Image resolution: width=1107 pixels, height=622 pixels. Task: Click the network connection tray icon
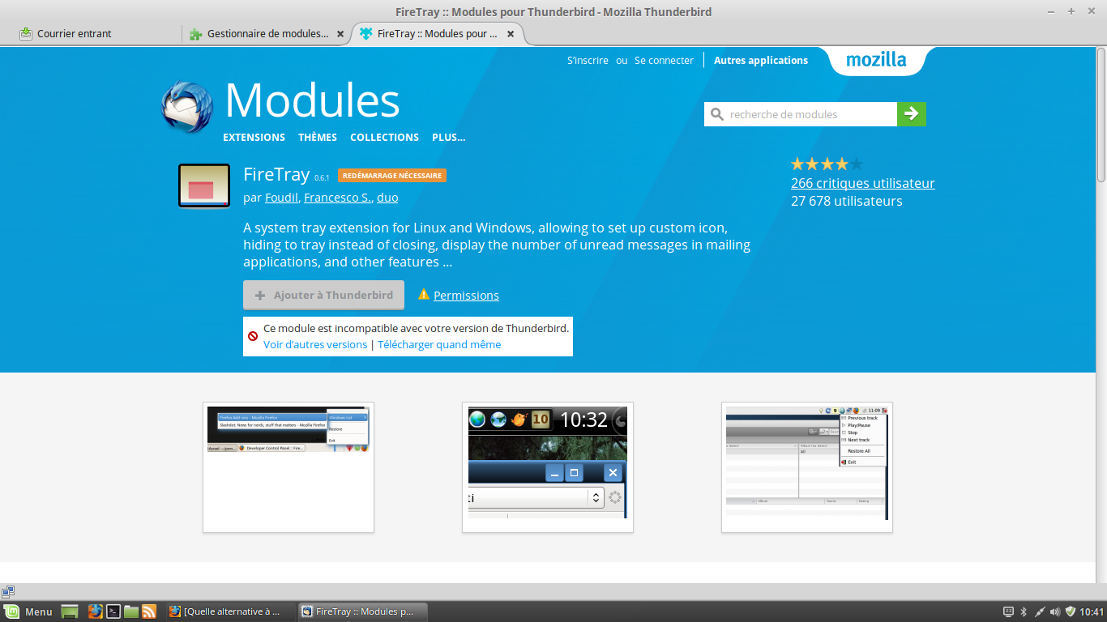(x=1039, y=611)
